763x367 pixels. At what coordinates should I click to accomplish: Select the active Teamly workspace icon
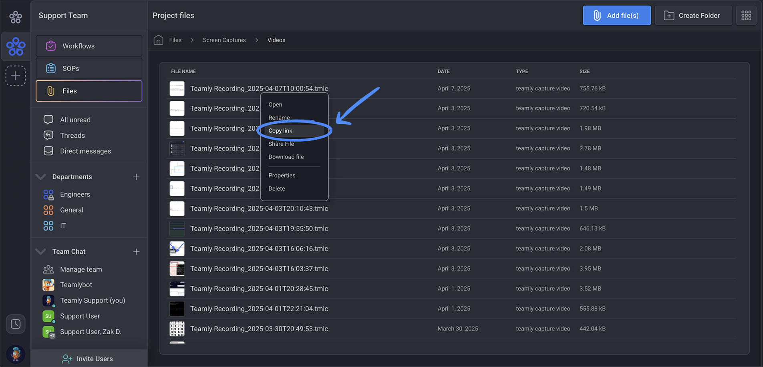16,46
